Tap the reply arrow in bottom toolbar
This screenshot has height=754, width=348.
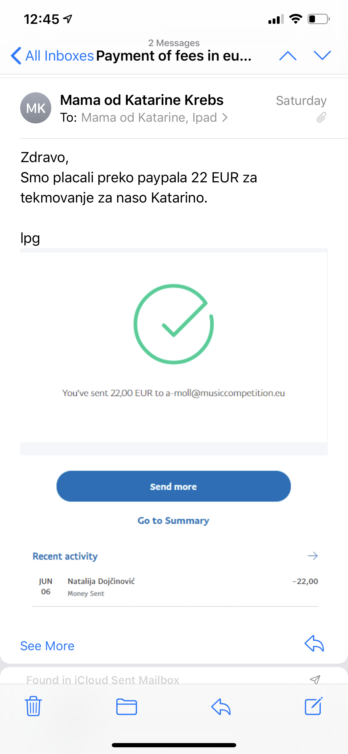[221, 707]
